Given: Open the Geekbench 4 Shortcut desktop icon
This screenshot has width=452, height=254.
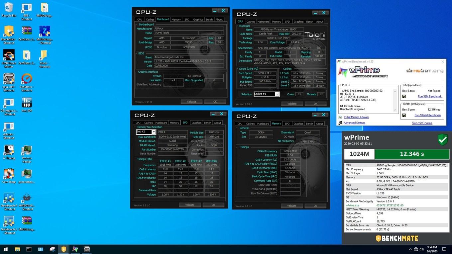Looking at the screenshot, I should (x=9, y=202).
